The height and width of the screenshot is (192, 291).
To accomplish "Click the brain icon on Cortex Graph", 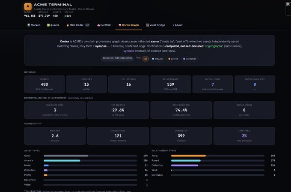I will coord(120,25).
